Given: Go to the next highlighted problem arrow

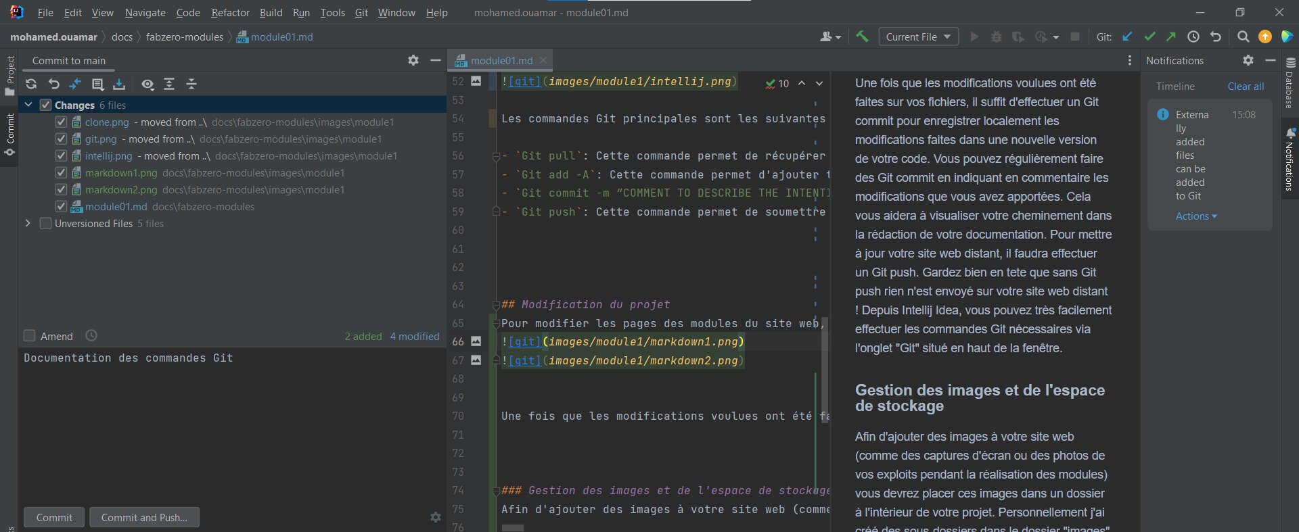Looking at the screenshot, I should pos(819,83).
